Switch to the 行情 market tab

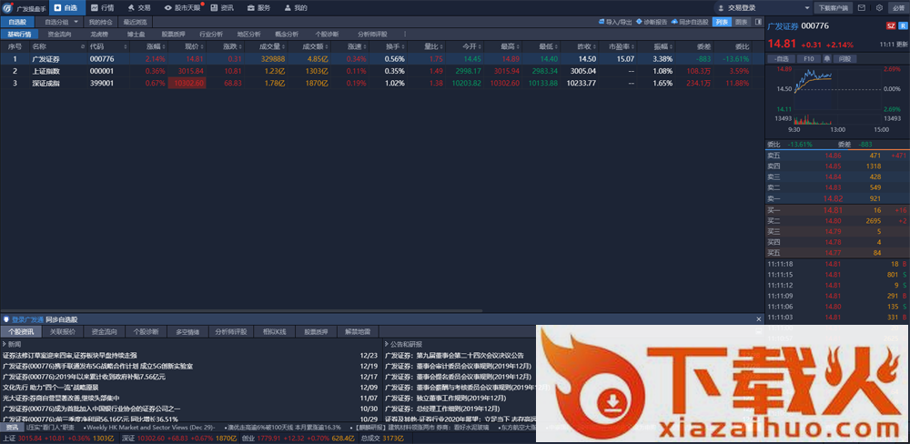click(103, 8)
